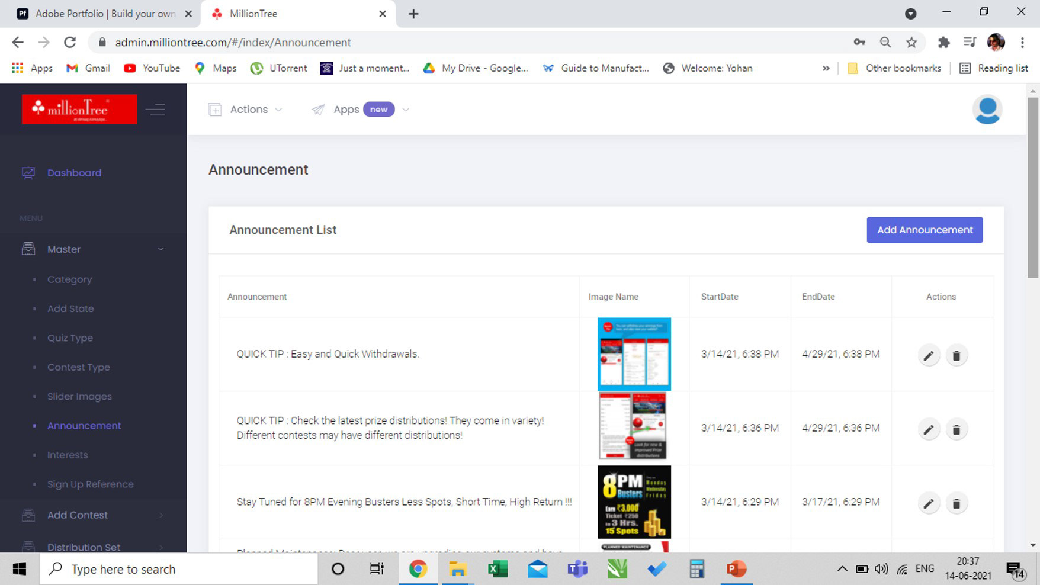The height and width of the screenshot is (585, 1040).
Task: Bookmark this page with the star
Action: point(911,42)
